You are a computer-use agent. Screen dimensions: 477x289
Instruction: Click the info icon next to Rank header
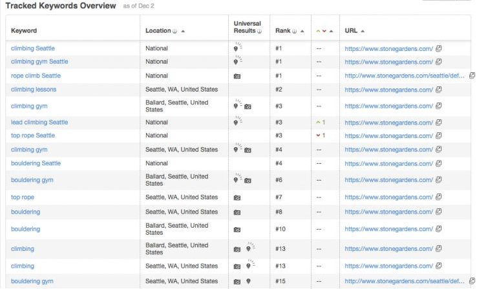click(x=294, y=31)
